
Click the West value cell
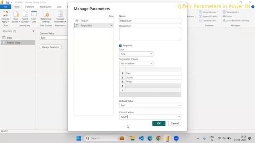(x=153, y=81)
